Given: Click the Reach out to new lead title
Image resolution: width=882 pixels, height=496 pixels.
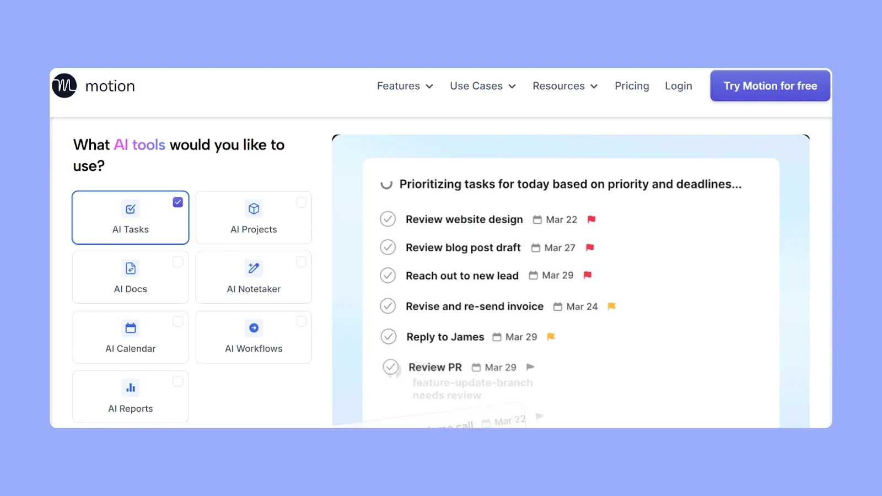Looking at the screenshot, I should [462, 276].
